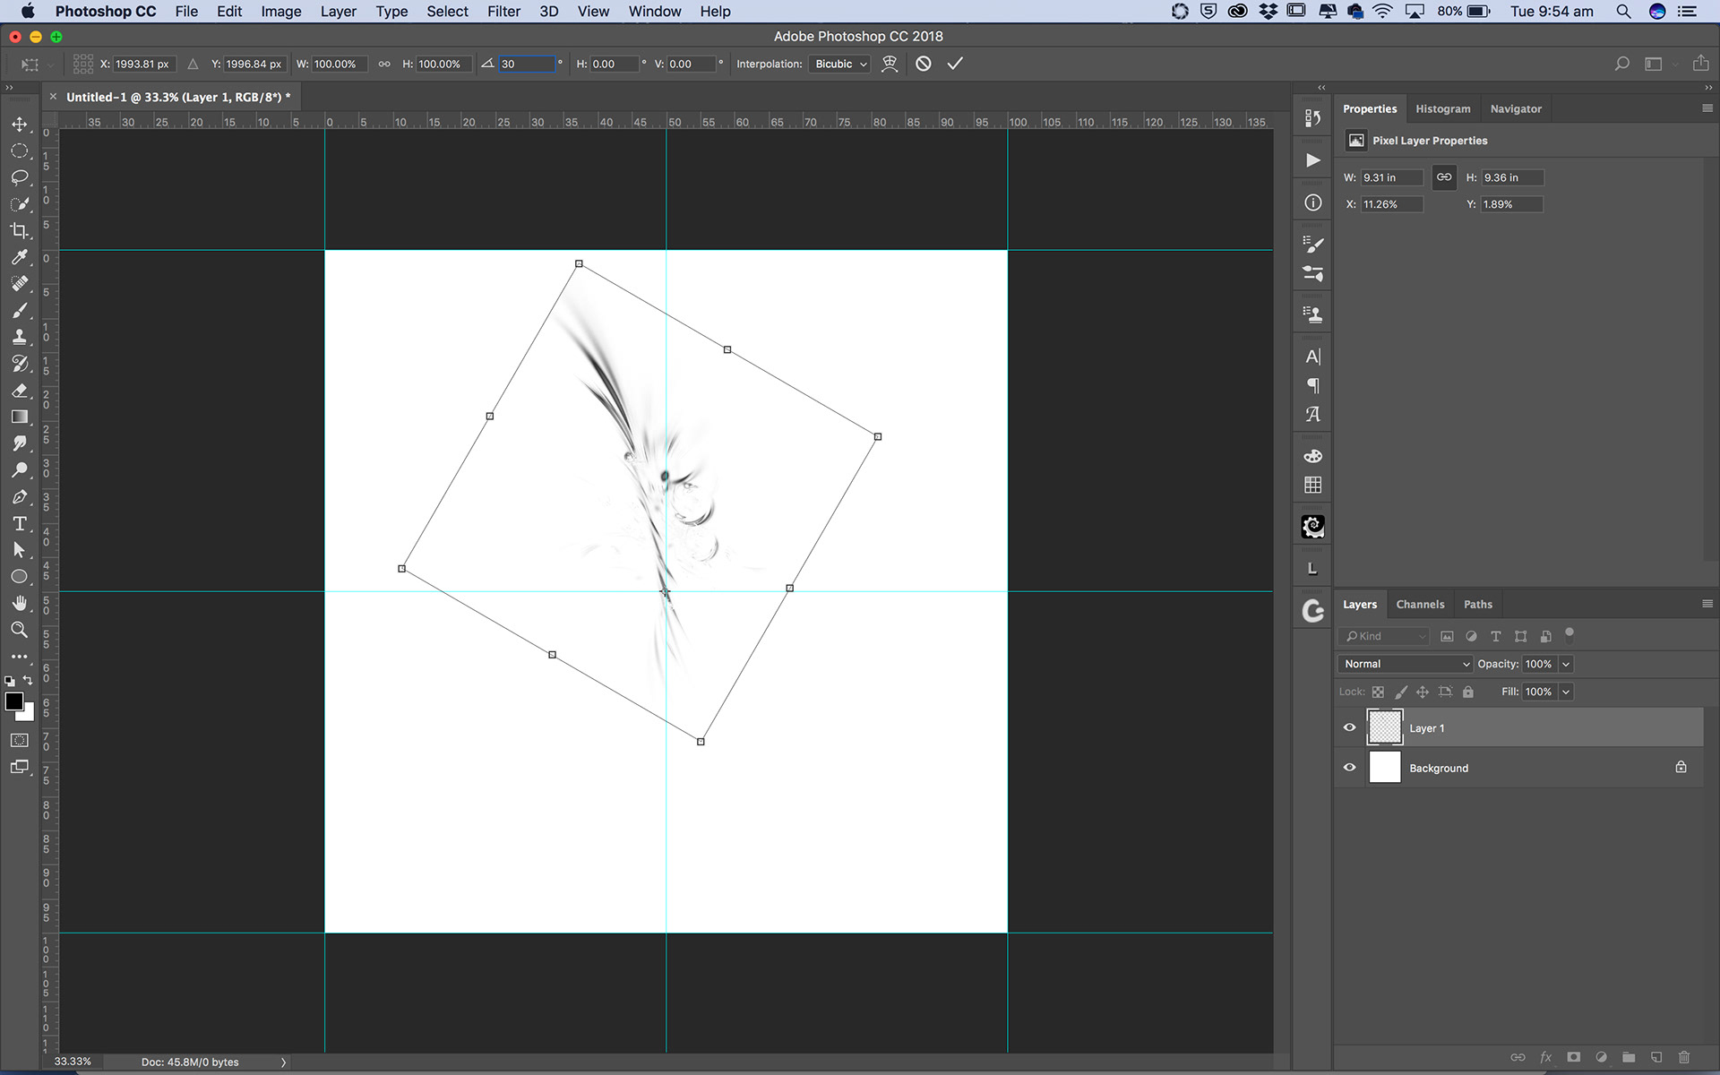Select the Crop tool

pyautogui.click(x=19, y=231)
